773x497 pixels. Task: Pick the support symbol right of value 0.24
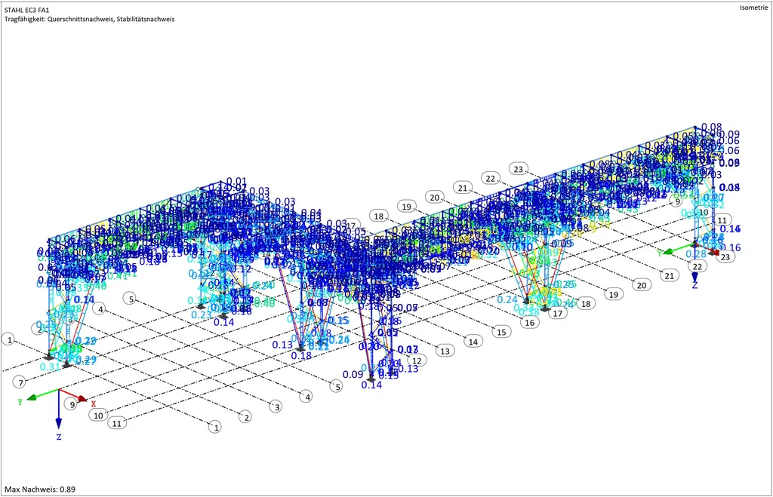(526, 301)
